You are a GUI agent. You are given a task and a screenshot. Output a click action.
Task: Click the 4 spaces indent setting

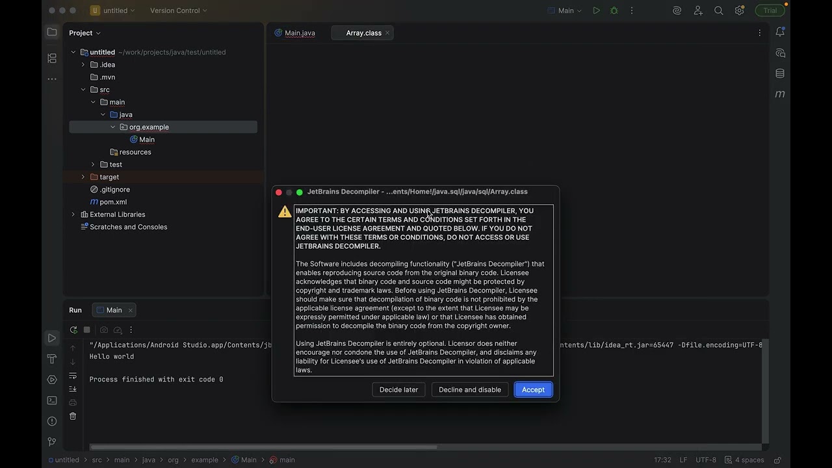[x=745, y=460]
